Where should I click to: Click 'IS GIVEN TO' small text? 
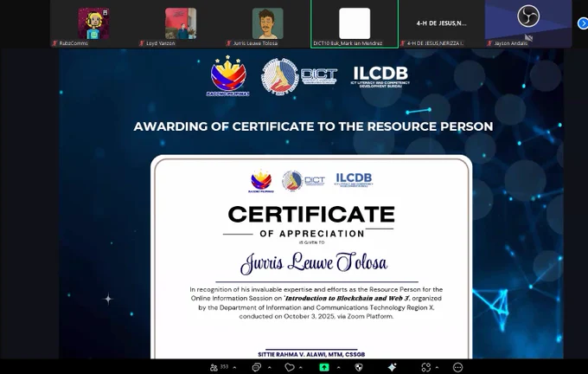click(311, 242)
